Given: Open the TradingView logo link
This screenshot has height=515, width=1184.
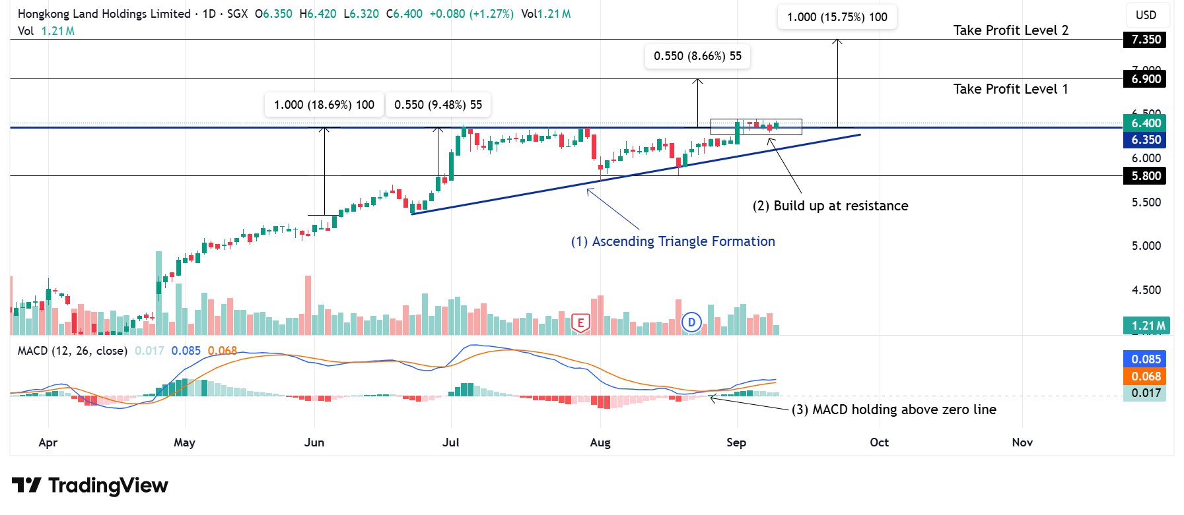Looking at the screenshot, I should coord(90,486).
